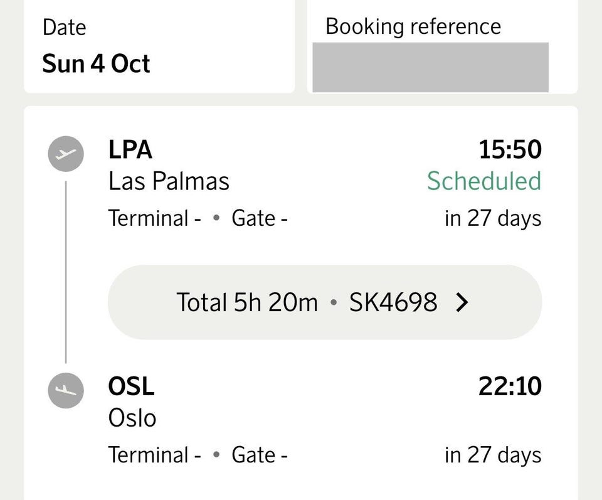Tap the arrival 'in 27 days' countdown
This screenshot has height=500, width=602.
click(x=493, y=455)
